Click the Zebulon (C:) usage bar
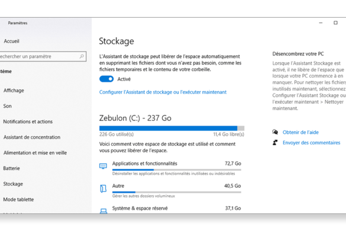Screen dimensions: 346x231 tap(172, 128)
